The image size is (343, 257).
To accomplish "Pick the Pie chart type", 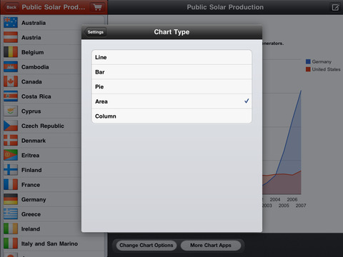I will [171, 86].
